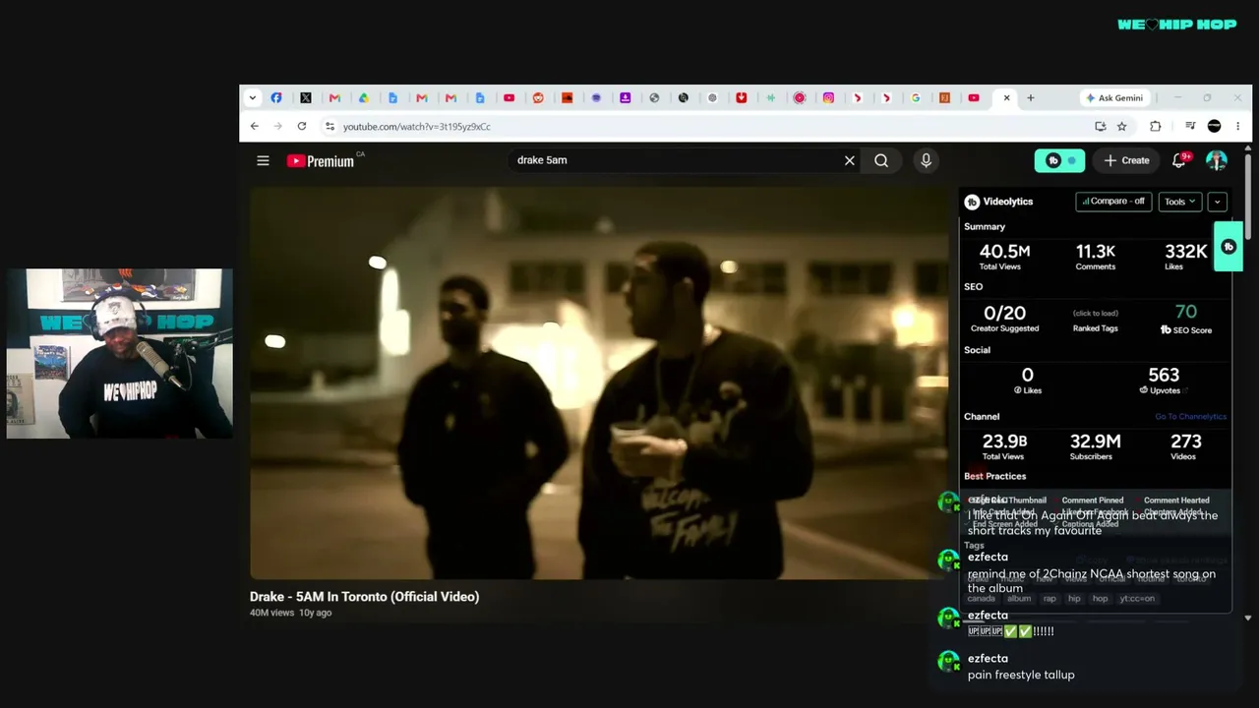Go to YouTube Premium home logo
The width and height of the screenshot is (1259, 708).
pyautogui.click(x=323, y=160)
